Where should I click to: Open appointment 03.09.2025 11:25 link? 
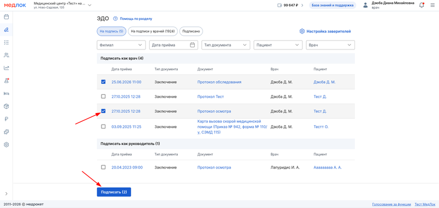126,127
